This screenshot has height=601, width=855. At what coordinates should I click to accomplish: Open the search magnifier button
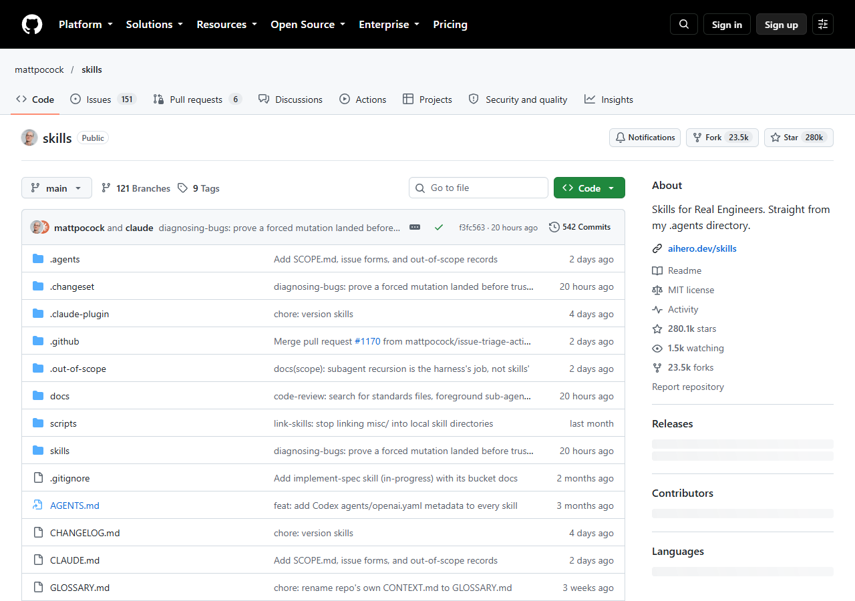(684, 24)
